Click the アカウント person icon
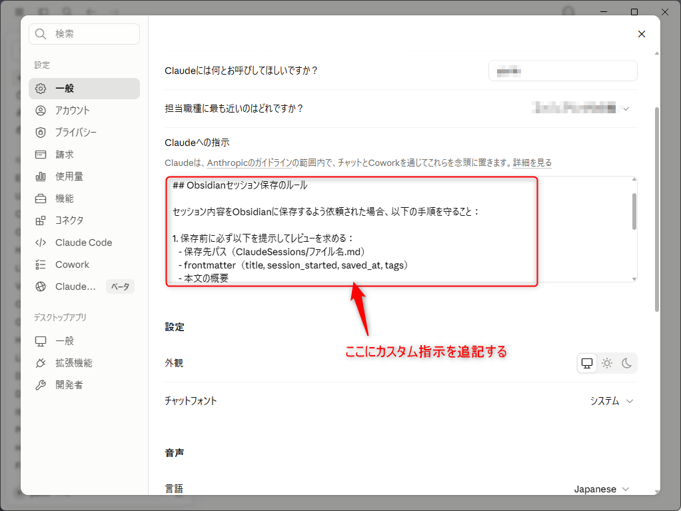681x511 pixels. [x=41, y=111]
